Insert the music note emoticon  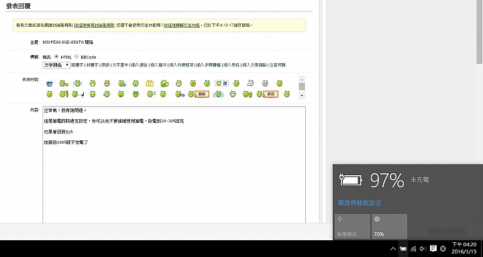tap(78, 94)
